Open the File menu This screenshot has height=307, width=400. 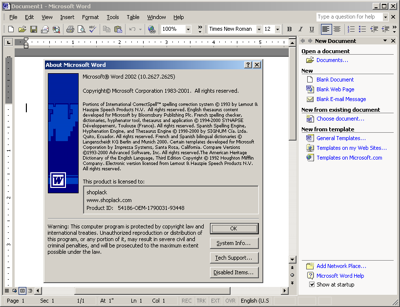[x=13, y=17]
